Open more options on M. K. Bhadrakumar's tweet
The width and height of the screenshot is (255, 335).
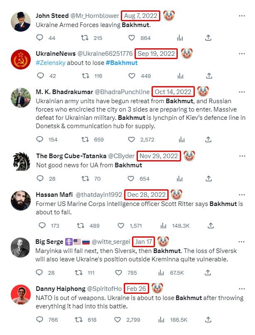coord(242,91)
